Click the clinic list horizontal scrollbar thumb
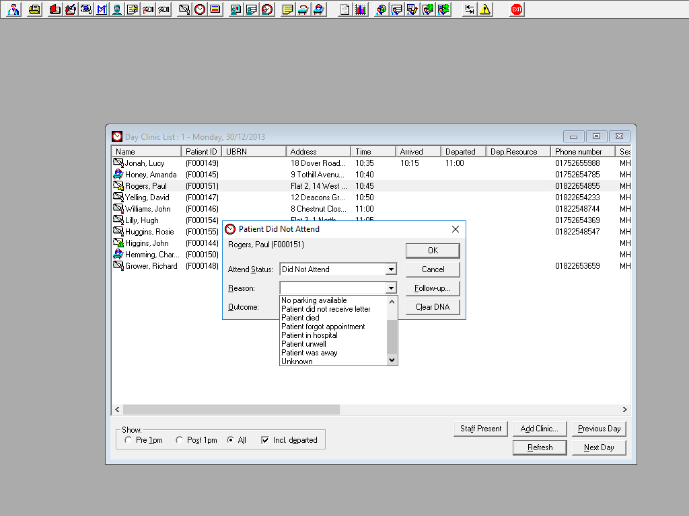This screenshot has width=689, height=516. click(231, 409)
